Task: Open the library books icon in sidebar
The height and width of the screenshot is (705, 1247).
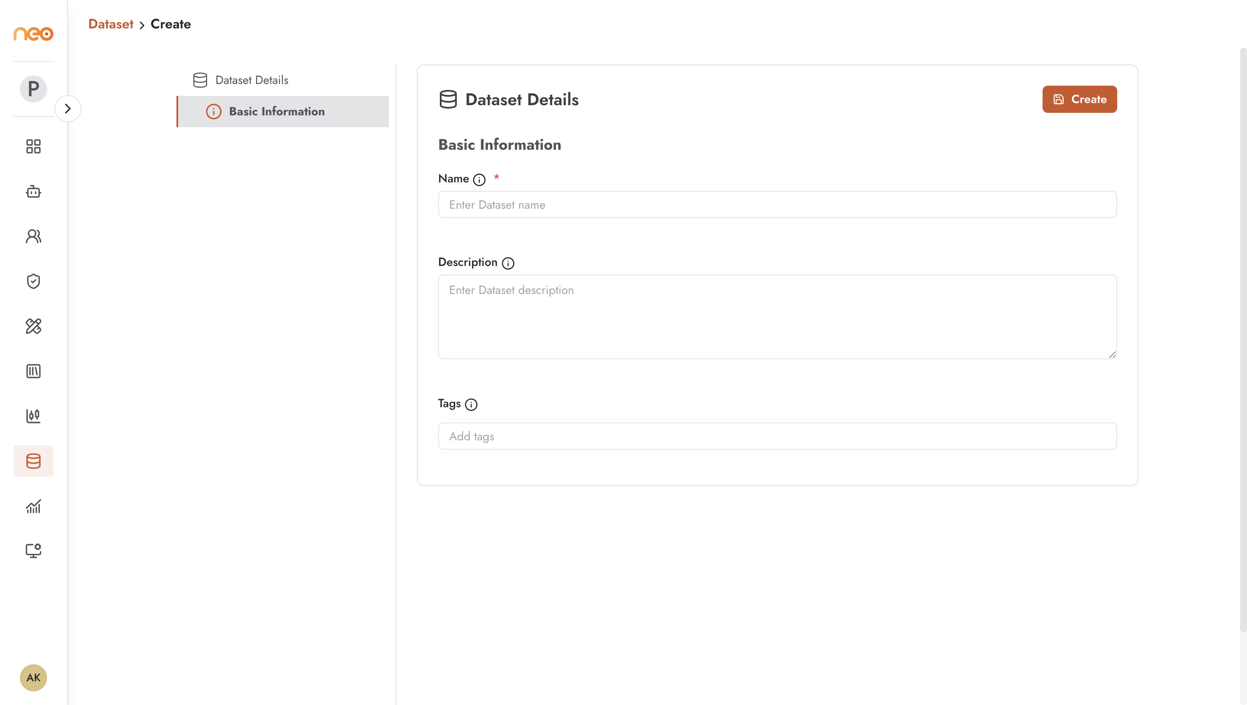Action: tap(34, 371)
